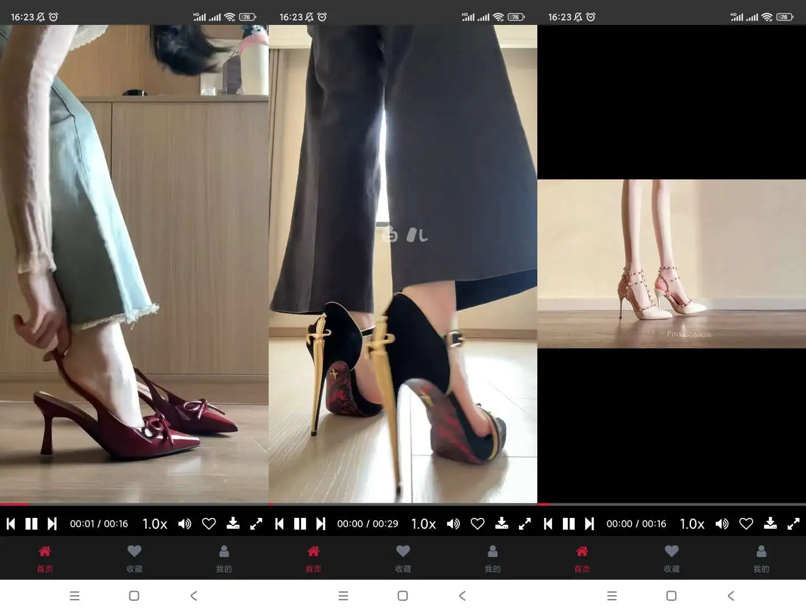806x612 pixels.
Task: Seek on the 00:29 video progress bar
Action: click(x=403, y=504)
